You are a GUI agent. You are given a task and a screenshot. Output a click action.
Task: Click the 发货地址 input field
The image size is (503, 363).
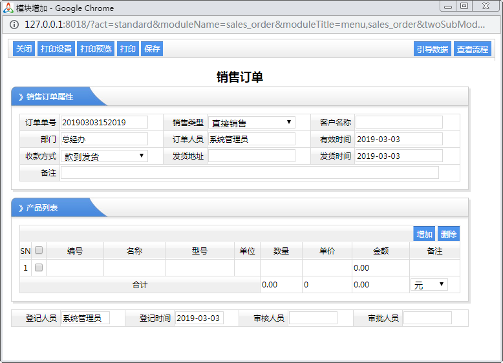pyautogui.click(x=251, y=156)
